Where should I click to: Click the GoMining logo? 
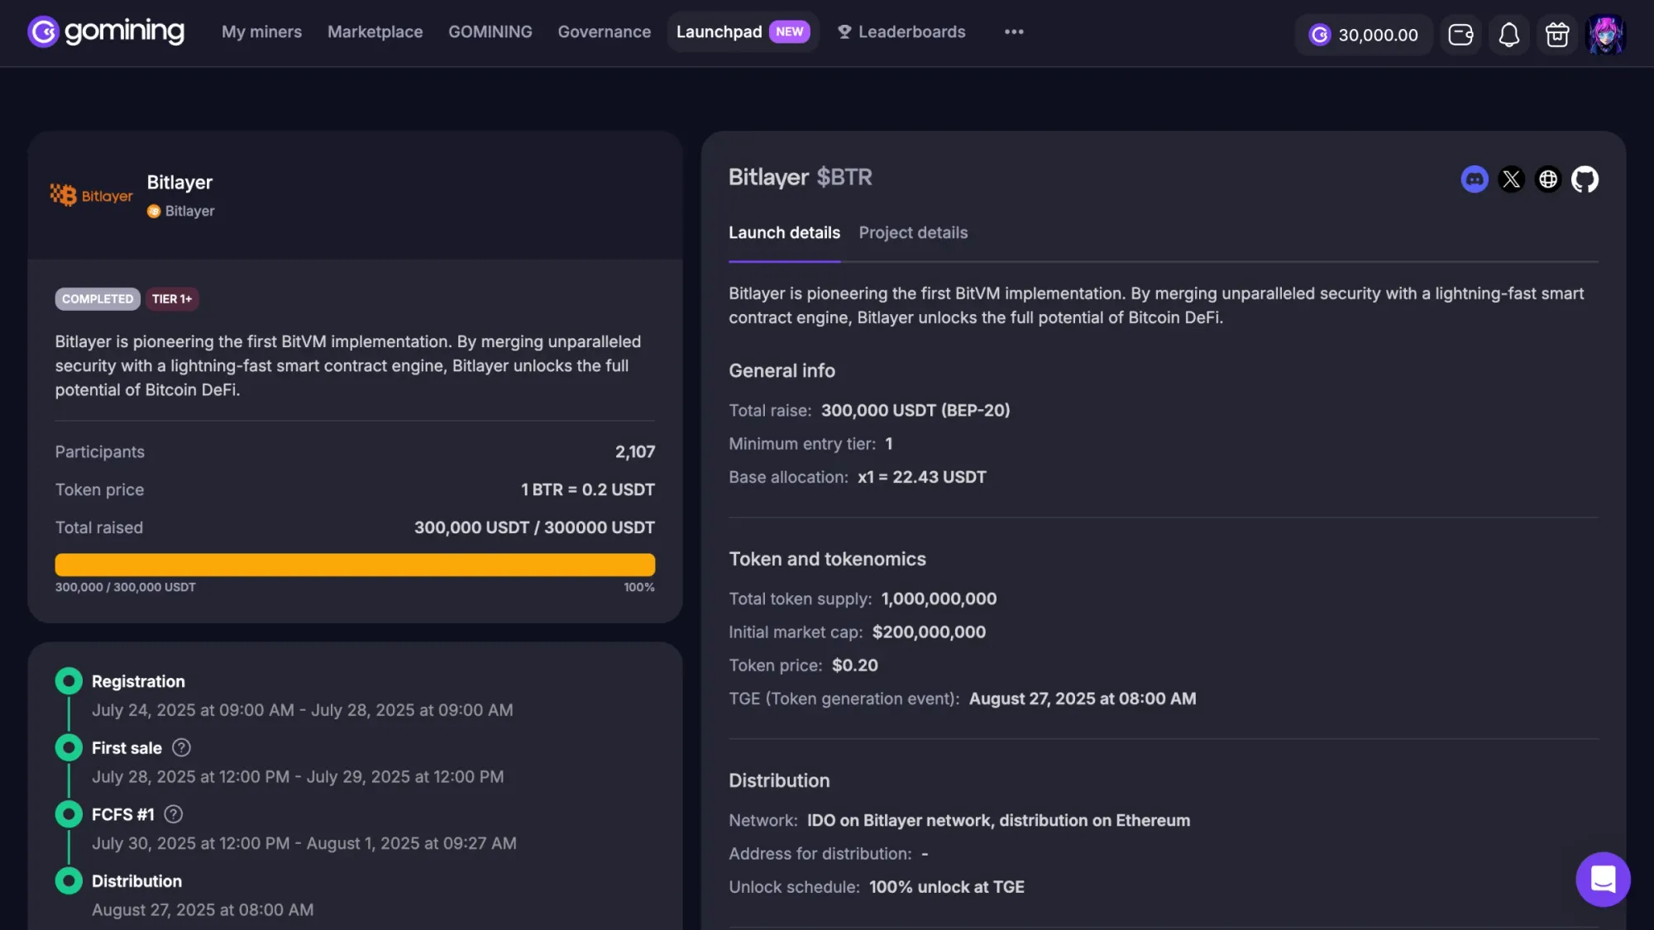click(106, 32)
